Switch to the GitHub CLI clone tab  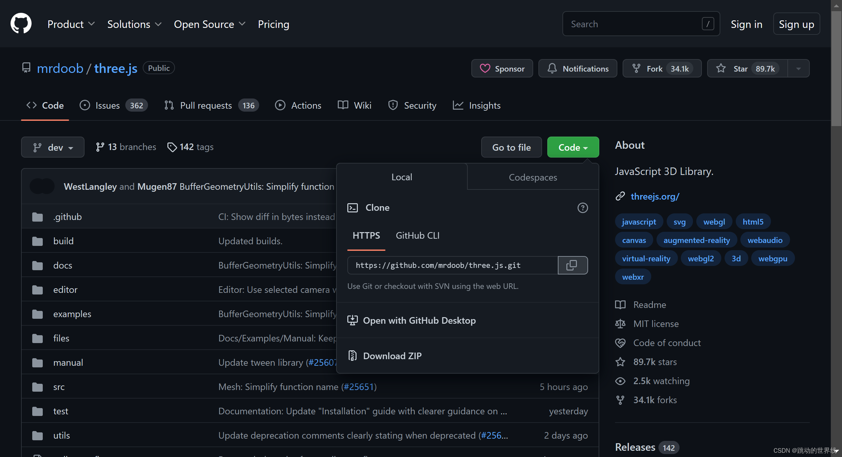click(417, 235)
